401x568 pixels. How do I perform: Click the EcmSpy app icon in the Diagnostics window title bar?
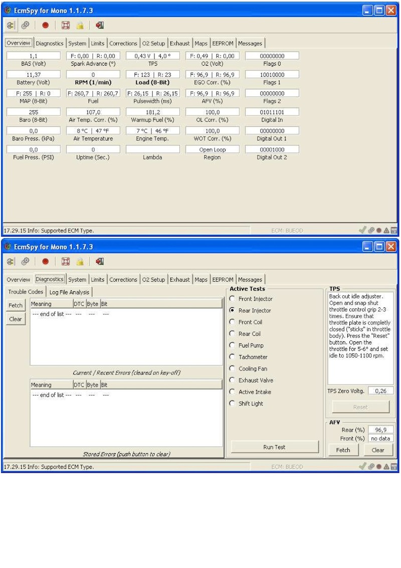8,247
